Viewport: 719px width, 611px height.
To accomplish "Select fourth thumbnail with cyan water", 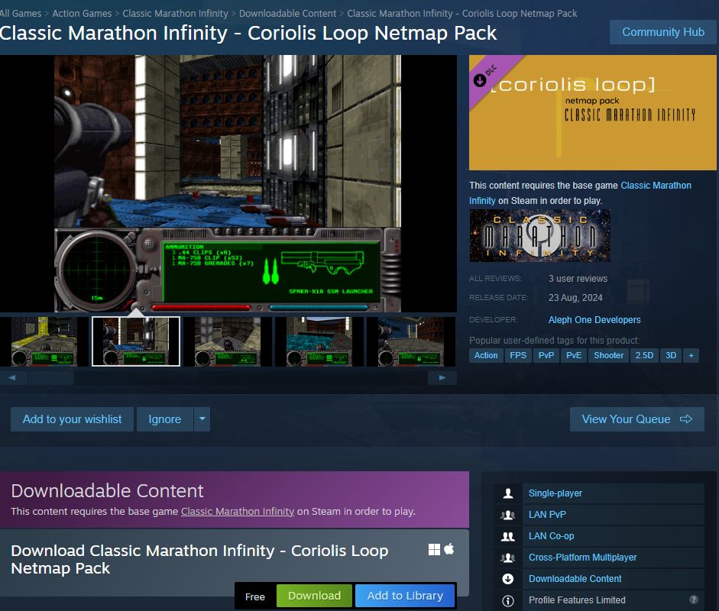I will [319, 341].
